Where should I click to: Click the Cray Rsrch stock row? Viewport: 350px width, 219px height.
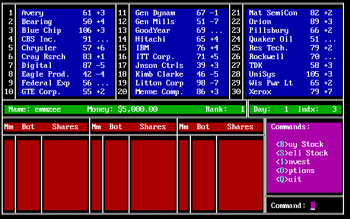pos(66,56)
